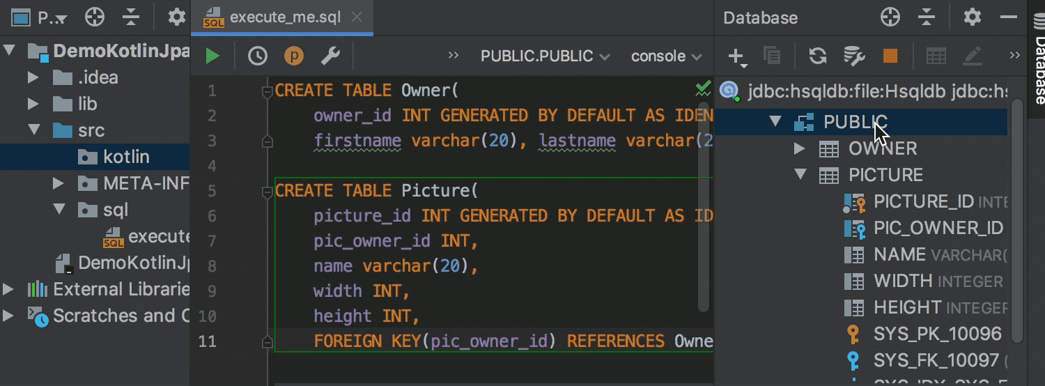The width and height of the screenshot is (1045, 386).
Task: Open the wrench settings icon in editor toolbar
Action: coord(330,56)
